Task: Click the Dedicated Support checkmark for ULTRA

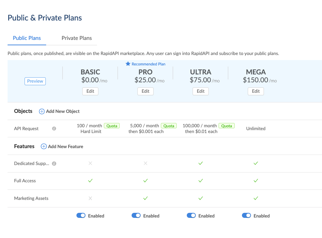Action: pyautogui.click(x=201, y=163)
